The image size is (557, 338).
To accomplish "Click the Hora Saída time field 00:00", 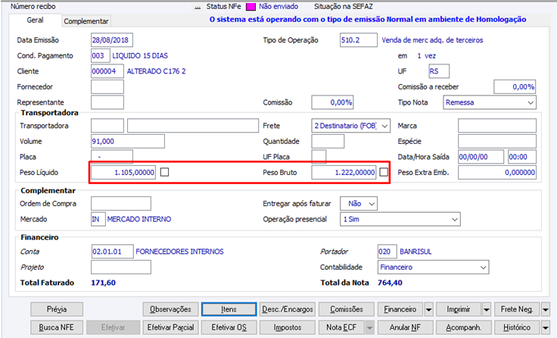I will (x=522, y=157).
